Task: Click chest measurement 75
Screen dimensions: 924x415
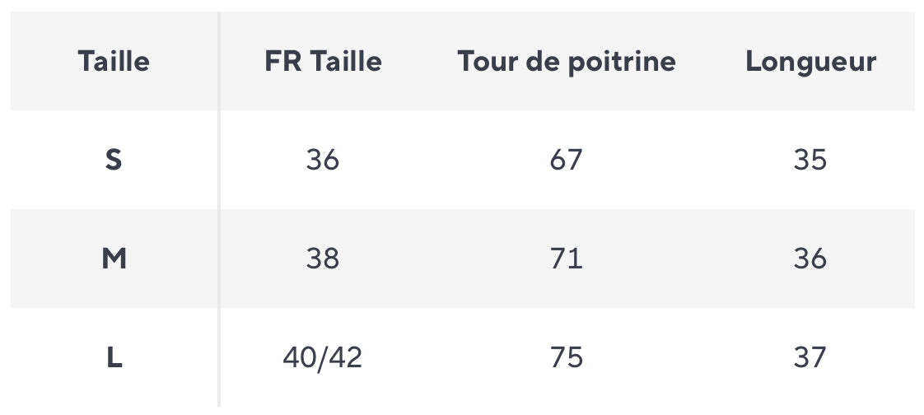Action: (567, 357)
